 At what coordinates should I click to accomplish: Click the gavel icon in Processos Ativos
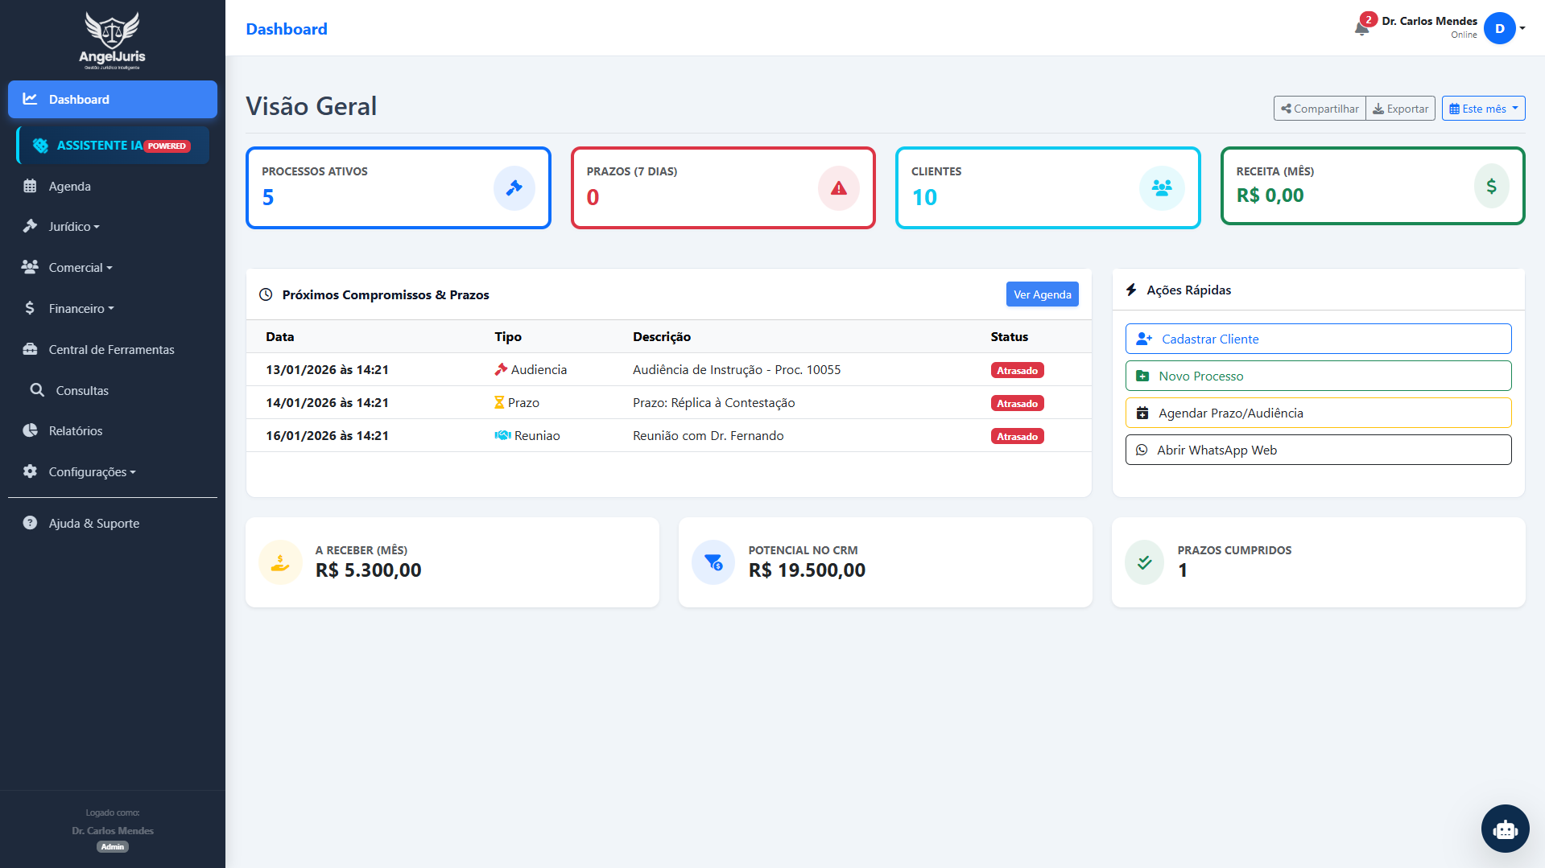514,188
